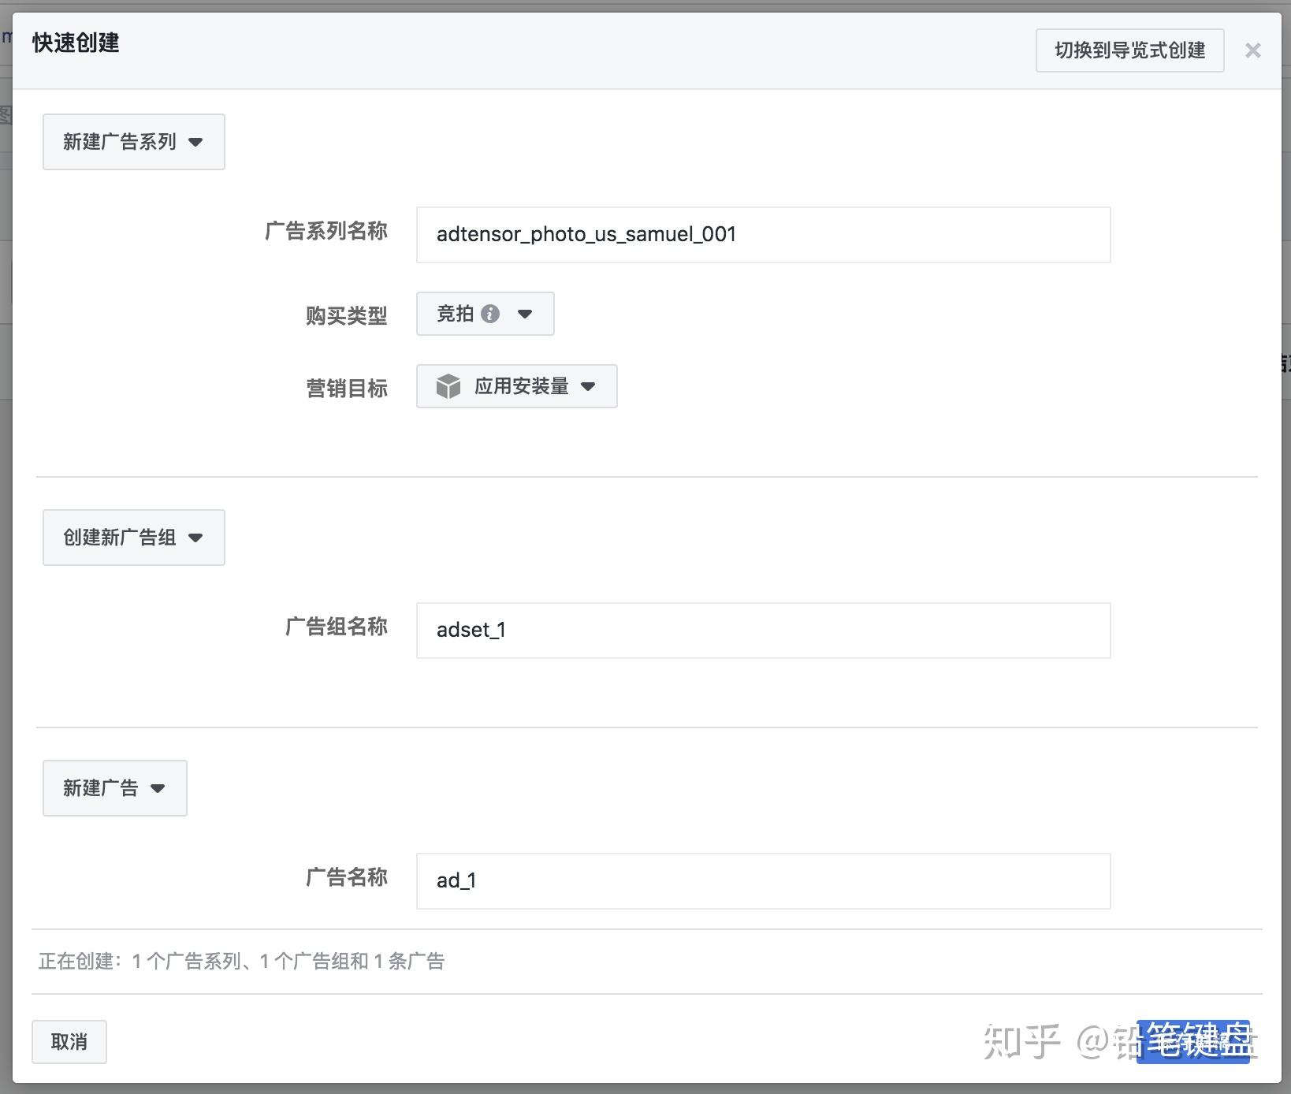Open the 新建广告系列 dropdown
This screenshot has height=1094, width=1291.
click(x=134, y=142)
